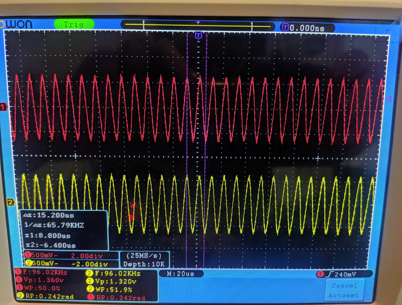Click the waveform memory position bar at top

coord(198,26)
